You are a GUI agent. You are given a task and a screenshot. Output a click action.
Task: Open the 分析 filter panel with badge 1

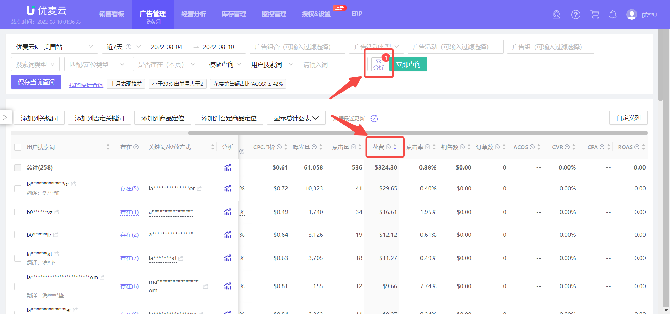[x=379, y=64]
